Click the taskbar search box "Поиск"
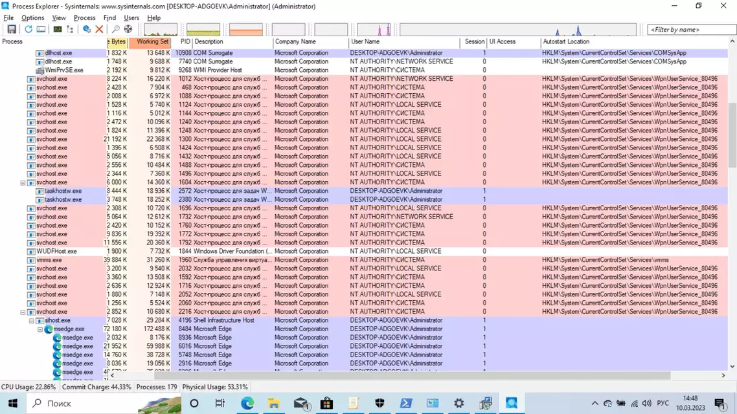 [104, 403]
